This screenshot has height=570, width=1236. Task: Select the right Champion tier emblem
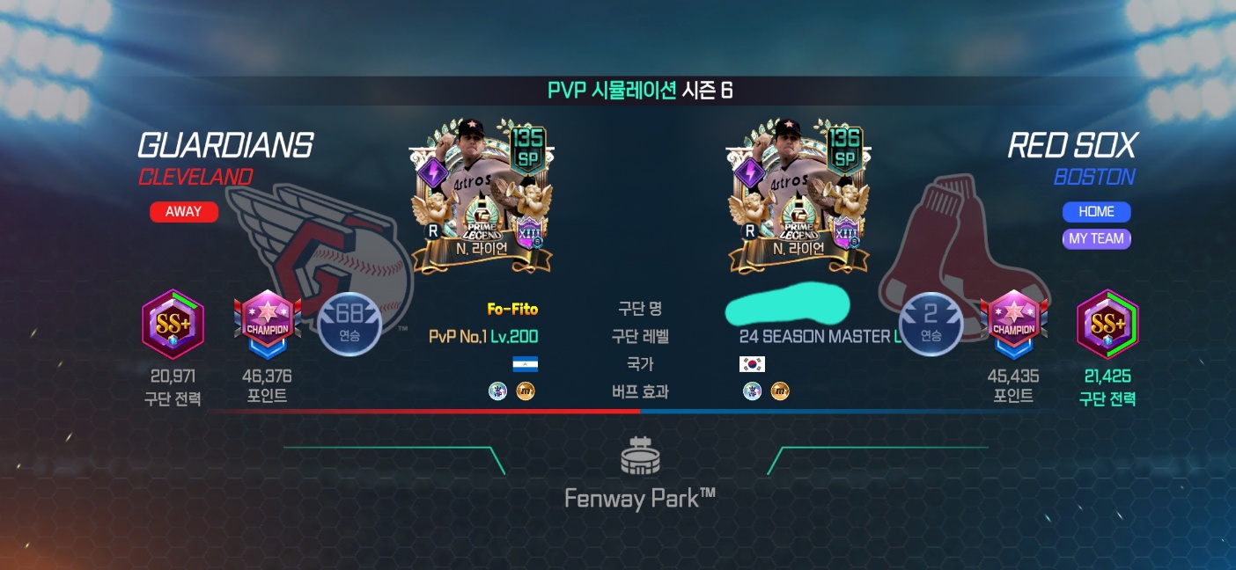point(1013,325)
